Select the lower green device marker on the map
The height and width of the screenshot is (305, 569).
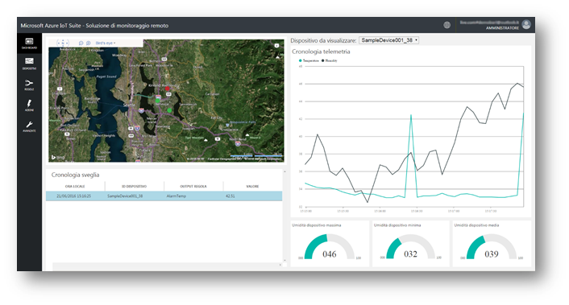tap(169, 110)
